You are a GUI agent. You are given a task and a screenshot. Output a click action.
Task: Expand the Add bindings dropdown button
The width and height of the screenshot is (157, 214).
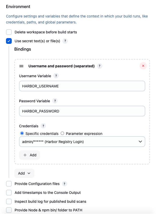(x=24, y=173)
